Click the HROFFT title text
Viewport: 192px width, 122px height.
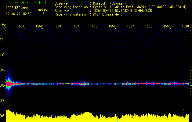pyautogui.click(x=31, y=2)
